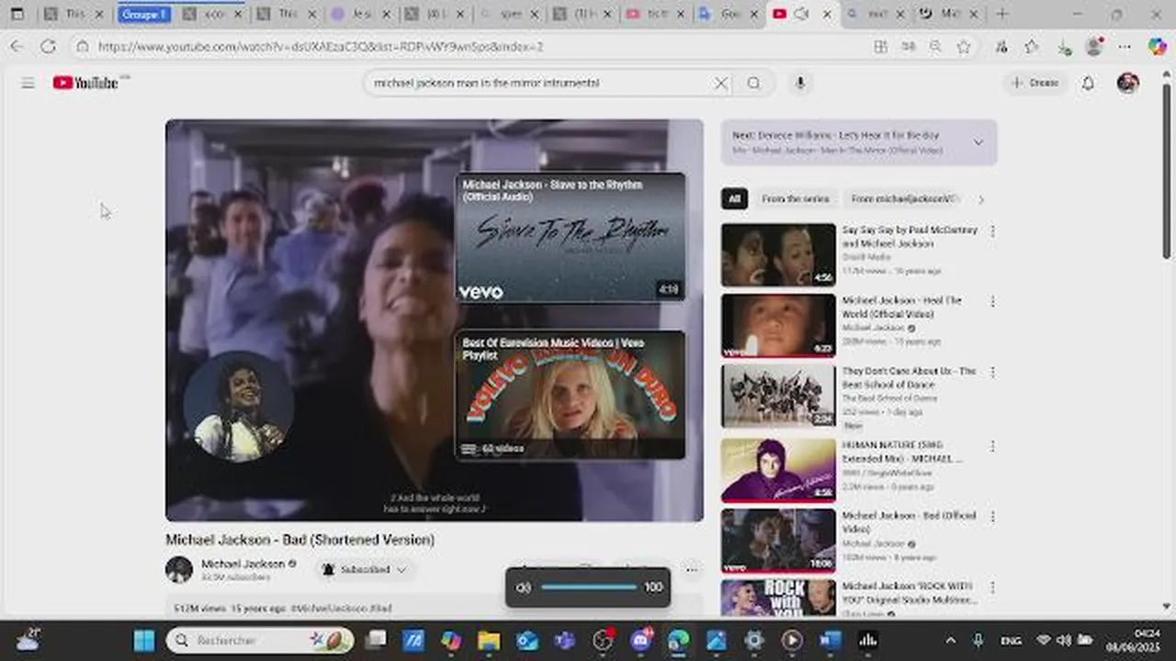Open Discord from taskbar
Screen dimensions: 1176x661
pyautogui.click(x=641, y=640)
